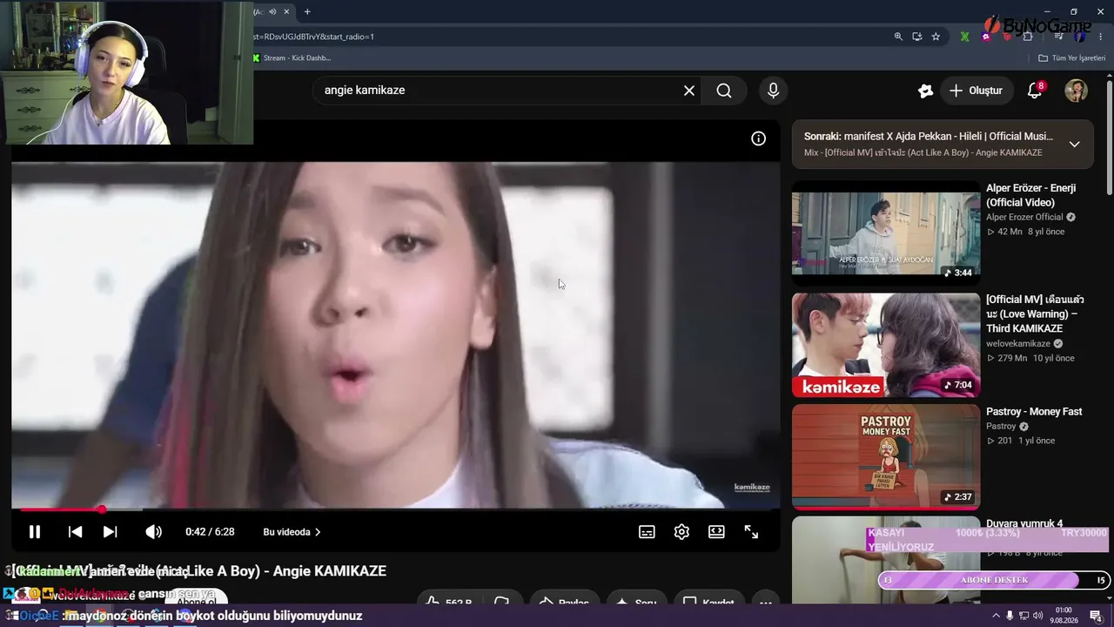The width and height of the screenshot is (1114, 627).
Task: Clear the YouTube search box
Action: (689, 91)
